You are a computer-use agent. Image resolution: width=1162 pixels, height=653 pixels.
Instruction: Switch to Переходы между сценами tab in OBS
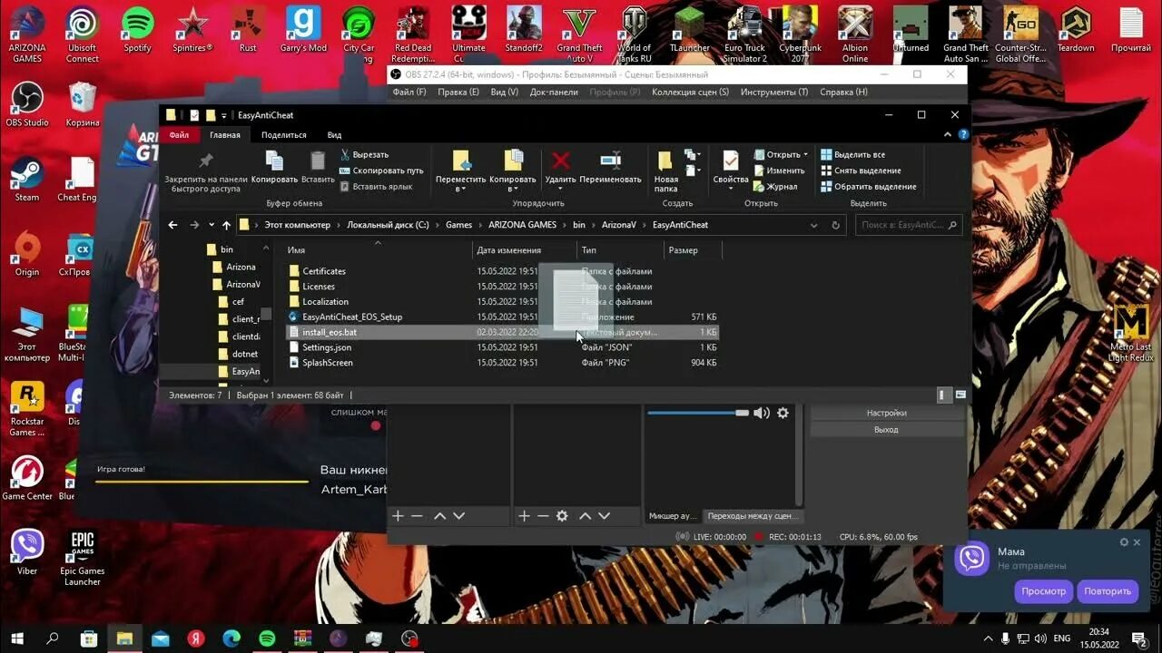753,516
